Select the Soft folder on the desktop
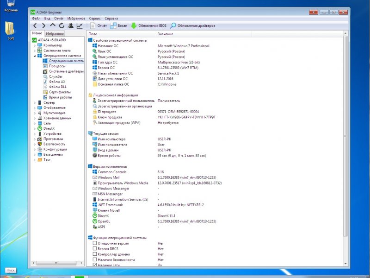 click(10, 31)
